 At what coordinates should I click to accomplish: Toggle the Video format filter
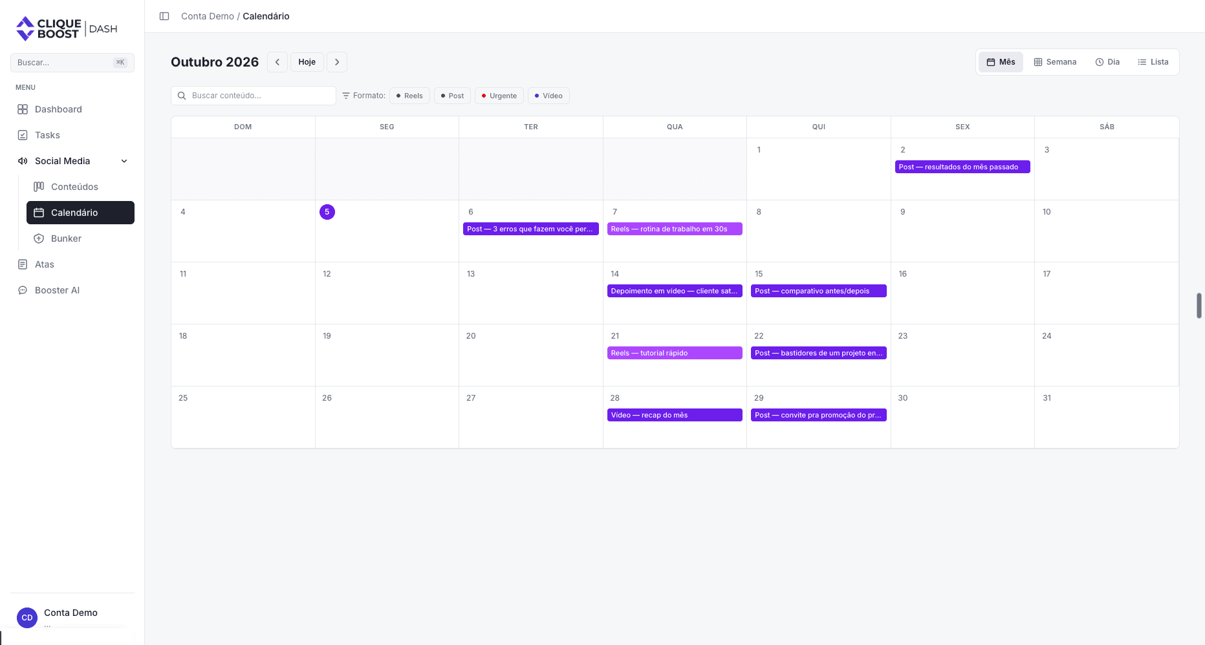[548, 96]
